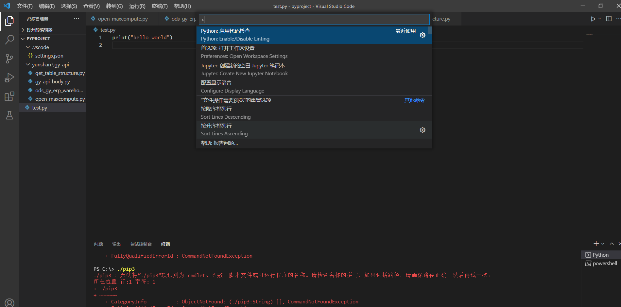The width and height of the screenshot is (621, 307).
Task: Click the command palette list scrollbar
Action: (430, 31)
